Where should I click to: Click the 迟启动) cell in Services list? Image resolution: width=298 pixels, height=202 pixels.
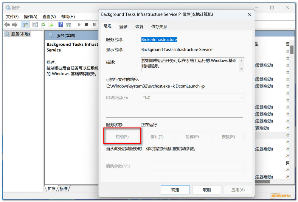pyautogui.click(x=262, y=128)
